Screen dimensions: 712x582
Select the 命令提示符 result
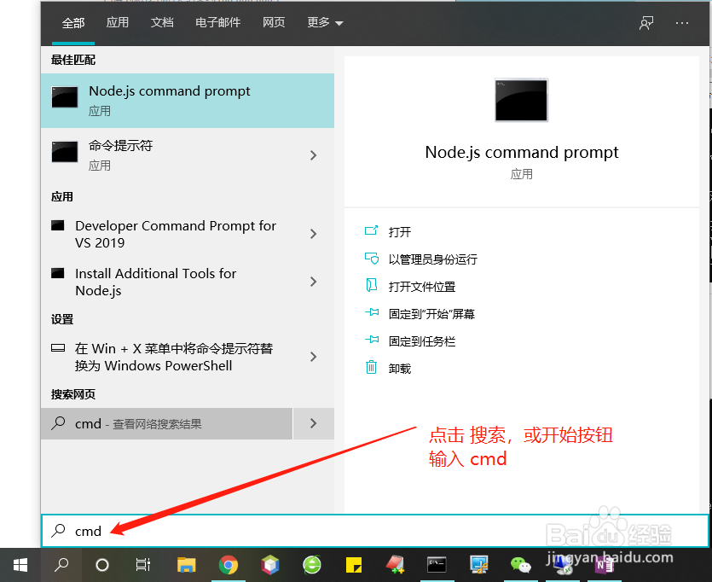pos(167,155)
